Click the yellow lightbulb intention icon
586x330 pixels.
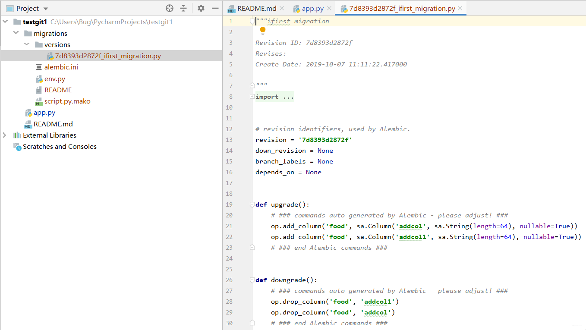pos(263,31)
